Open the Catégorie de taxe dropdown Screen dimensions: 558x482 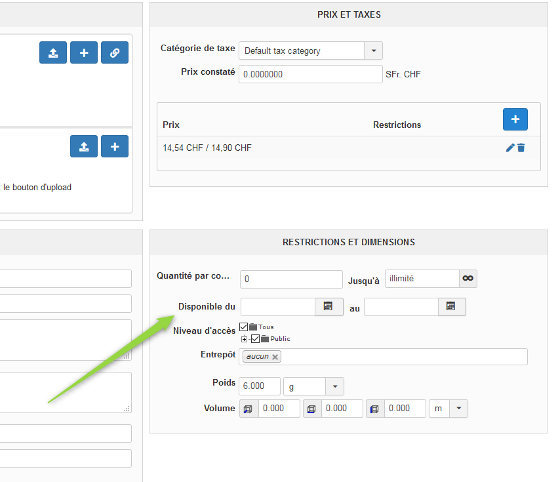click(x=373, y=50)
